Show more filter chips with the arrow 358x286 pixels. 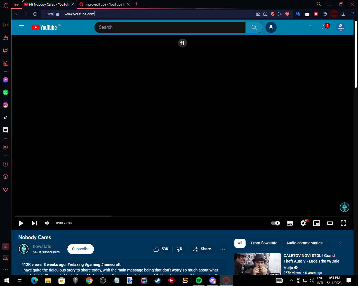click(340, 244)
